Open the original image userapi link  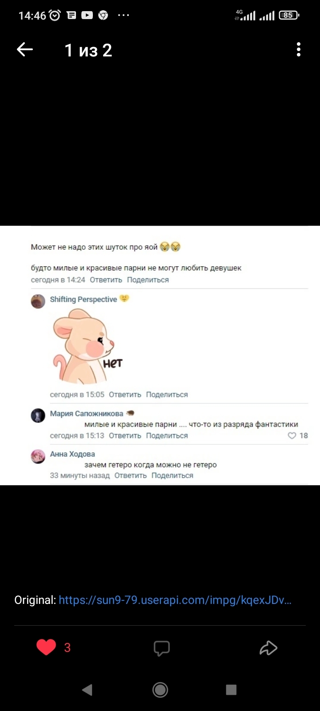tap(175, 600)
